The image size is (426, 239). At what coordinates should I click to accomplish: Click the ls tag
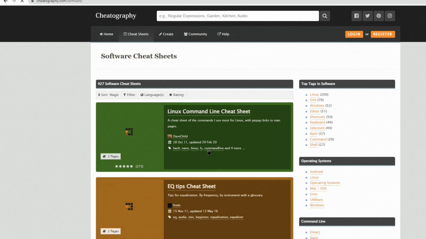coord(201,148)
